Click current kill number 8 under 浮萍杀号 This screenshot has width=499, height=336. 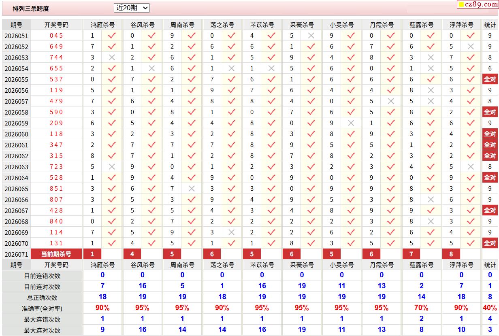click(x=451, y=254)
